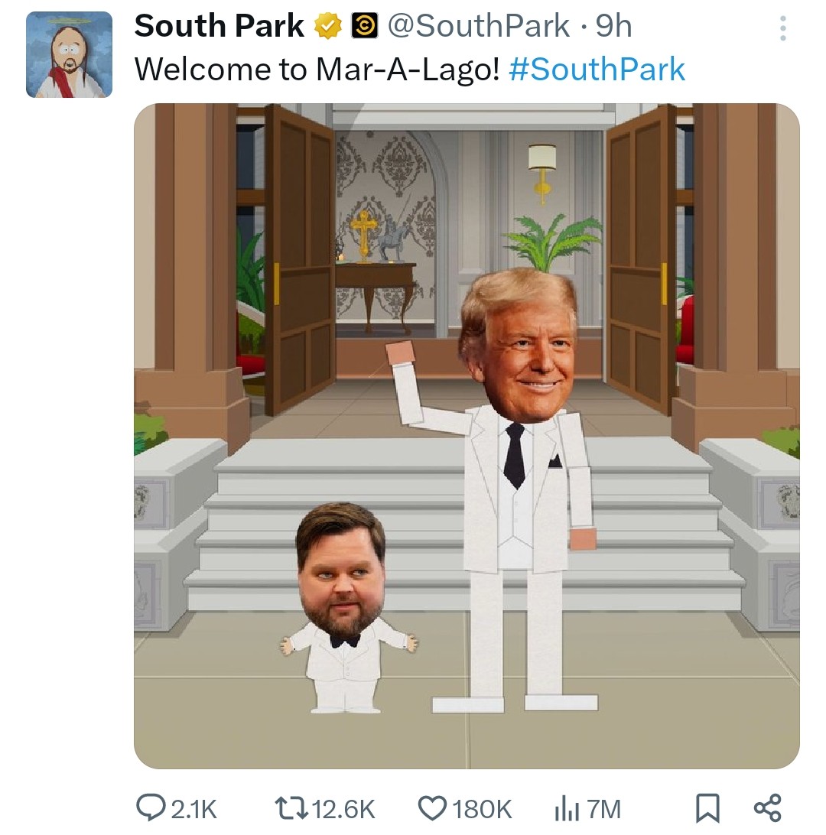Click the retweet arrows icon
Viewport: 826px width, 835px height.
click(291, 808)
